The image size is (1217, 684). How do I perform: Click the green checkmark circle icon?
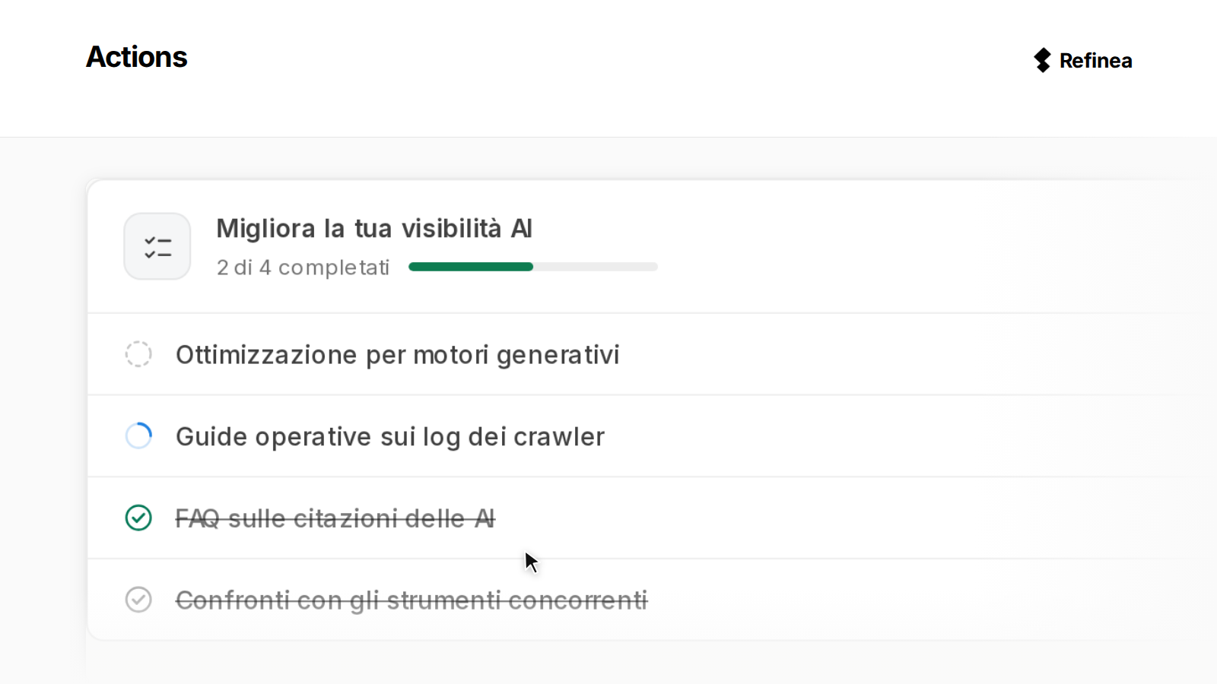point(138,518)
